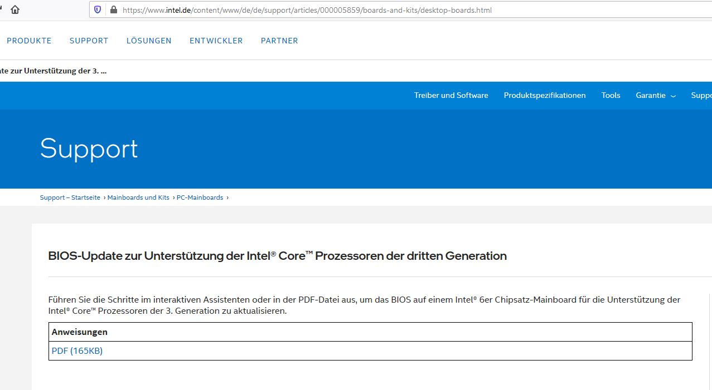Click the PC-Mainboards breadcrumb
The image size is (712, 390).
tap(200, 198)
